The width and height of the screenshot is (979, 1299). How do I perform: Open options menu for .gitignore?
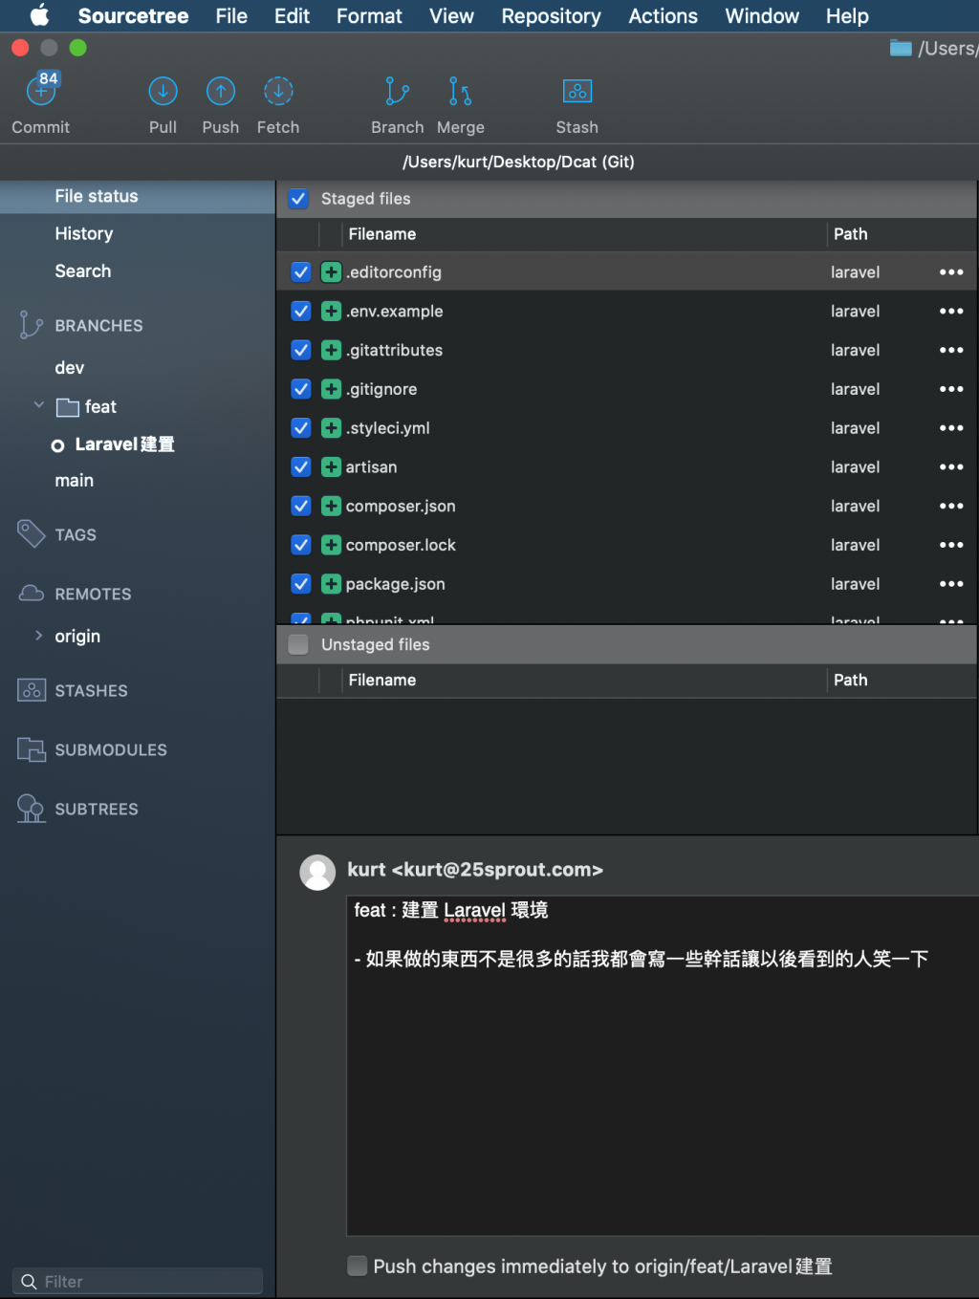[951, 389]
